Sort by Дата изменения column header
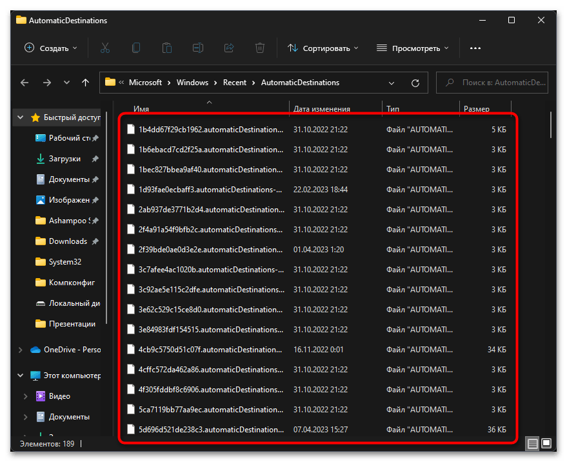 pyautogui.click(x=321, y=108)
